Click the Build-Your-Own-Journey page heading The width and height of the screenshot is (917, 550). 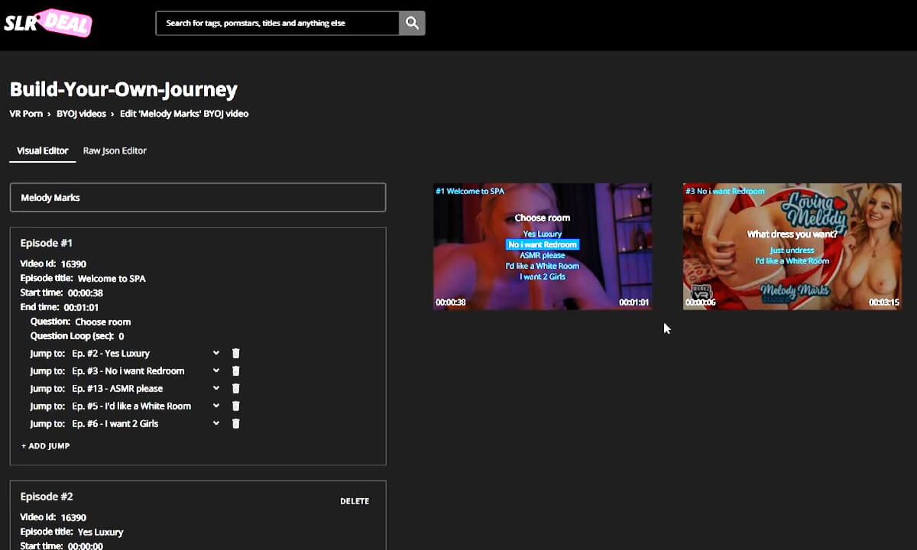click(124, 89)
